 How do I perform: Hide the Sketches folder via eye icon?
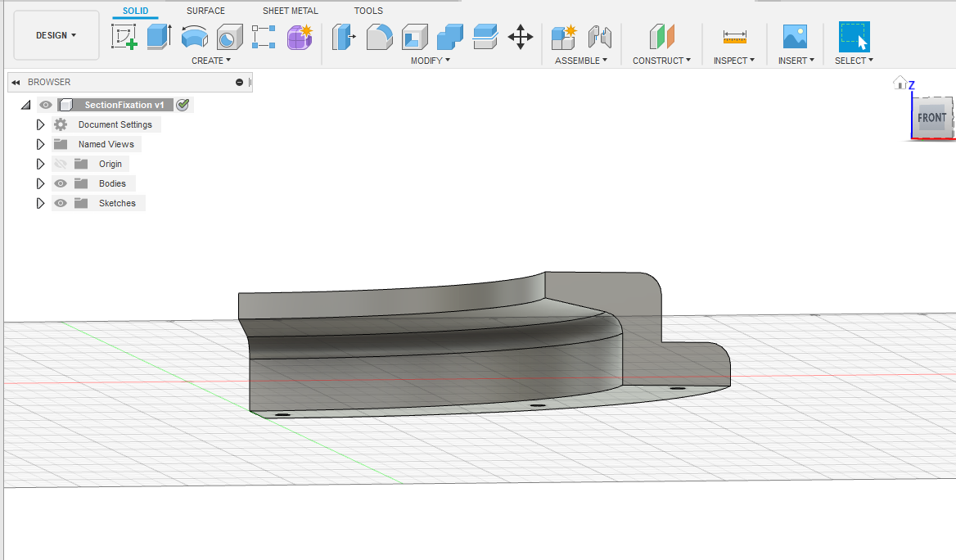coord(61,203)
